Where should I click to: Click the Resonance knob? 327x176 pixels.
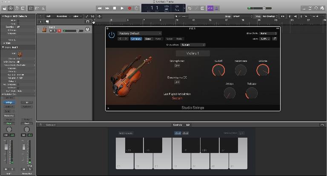coord(241,70)
